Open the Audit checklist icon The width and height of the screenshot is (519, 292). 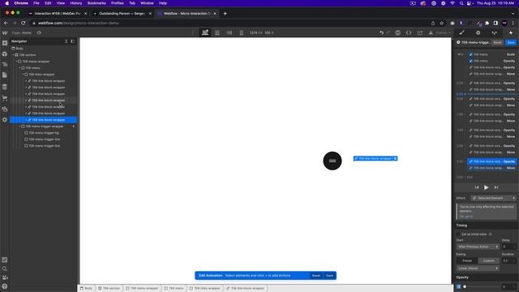click(x=5, y=260)
